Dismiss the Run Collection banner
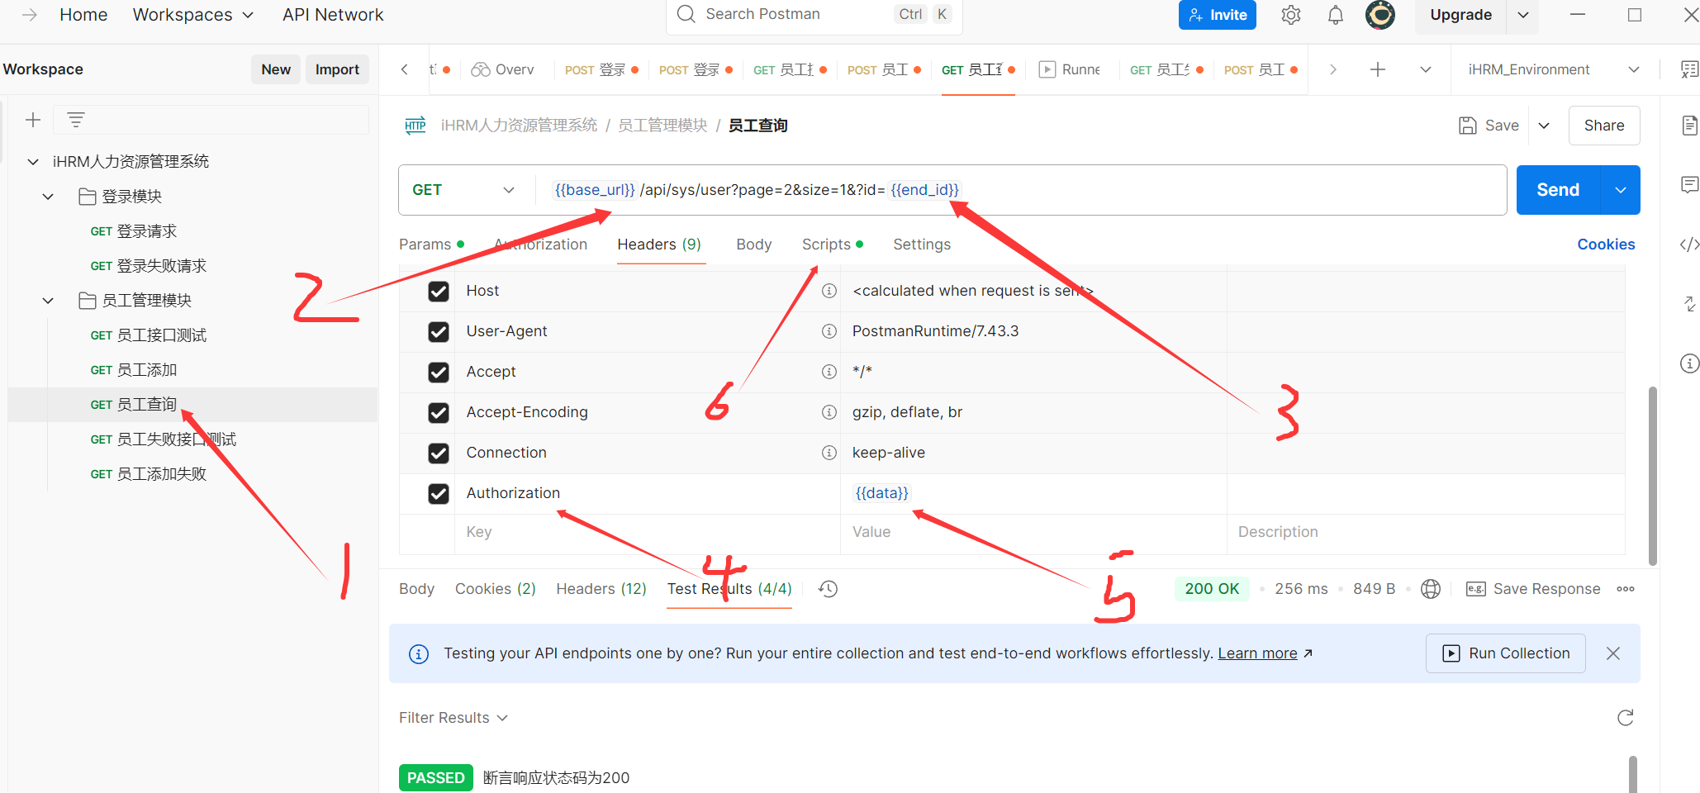The width and height of the screenshot is (1700, 793). click(1613, 653)
